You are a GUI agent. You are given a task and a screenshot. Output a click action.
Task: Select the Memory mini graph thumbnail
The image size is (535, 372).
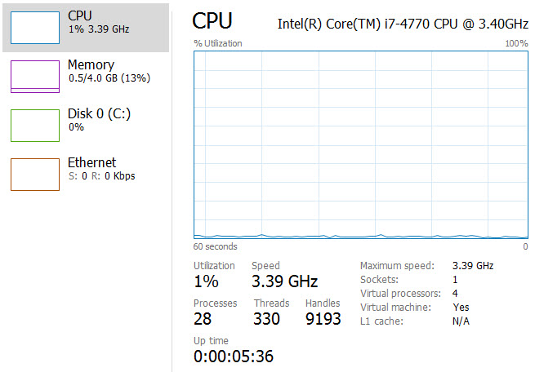pos(34,76)
